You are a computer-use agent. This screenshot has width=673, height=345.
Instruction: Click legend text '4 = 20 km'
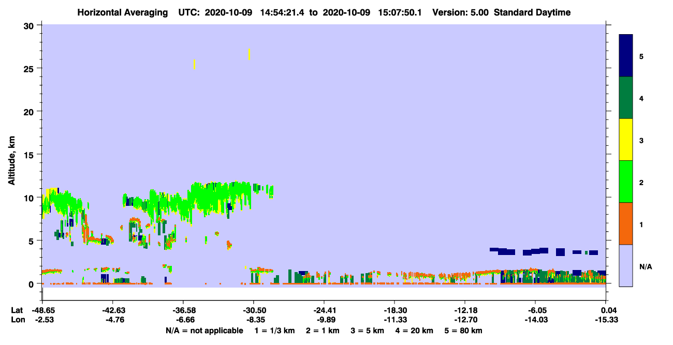pos(415,330)
